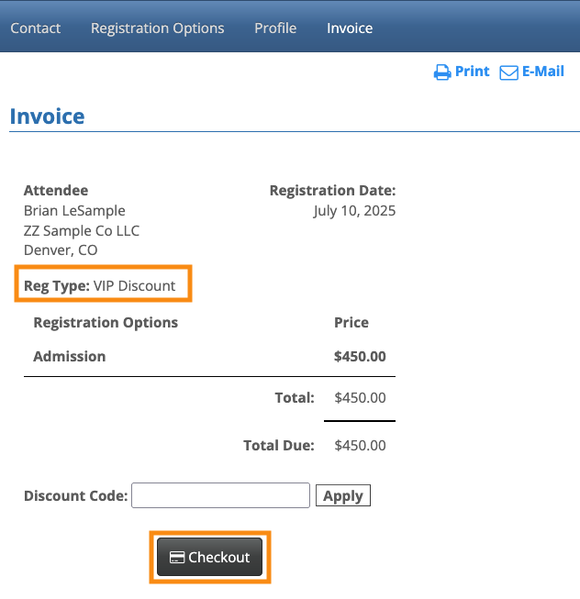This screenshot has height=599, width=580.
Task: Click the printer icon
Action: click(442, 72)
